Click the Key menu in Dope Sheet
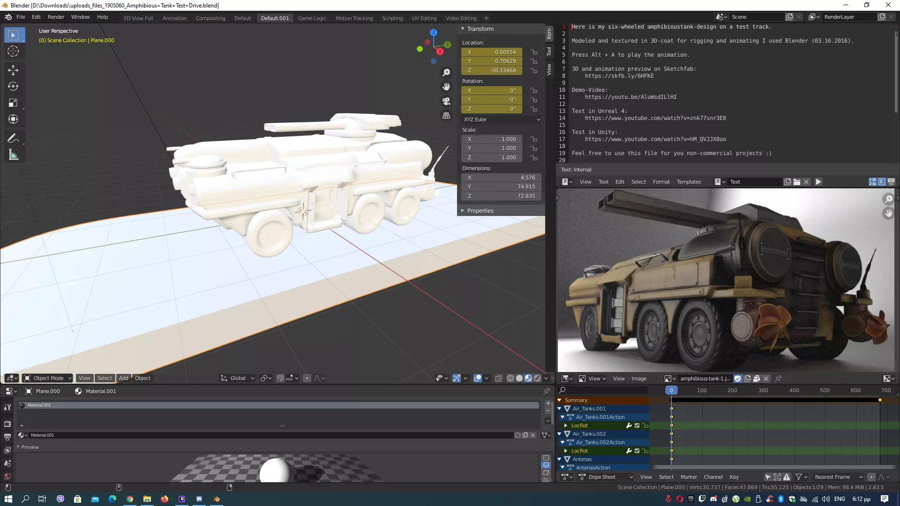Viewport: 900px width, 506px height. point(734,477)
